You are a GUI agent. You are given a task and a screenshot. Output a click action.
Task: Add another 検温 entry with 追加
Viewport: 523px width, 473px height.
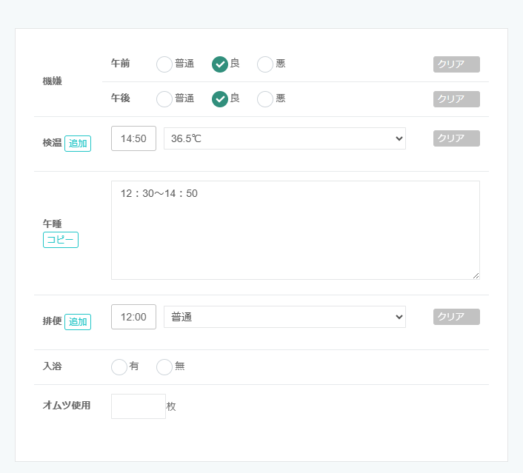click(78, 144)
